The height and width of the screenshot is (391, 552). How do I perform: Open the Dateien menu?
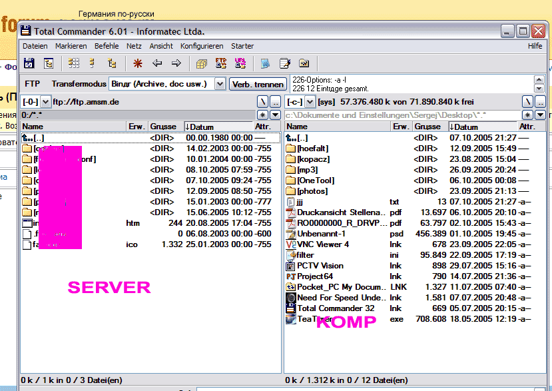[35, 46]
